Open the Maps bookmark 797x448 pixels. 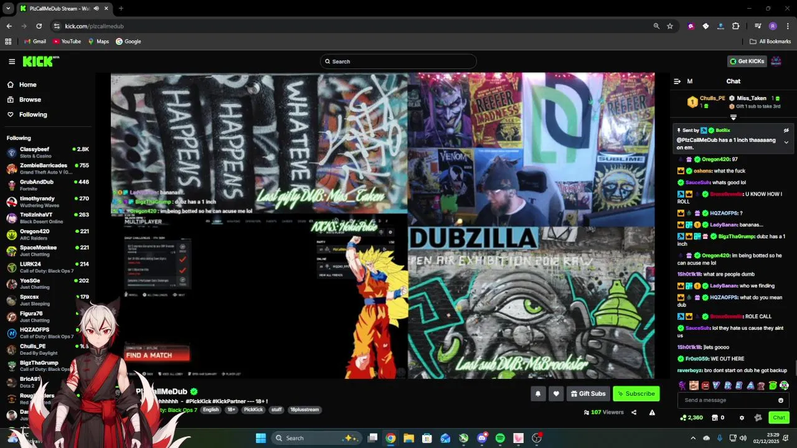pyautogui.click(x=98, y=42)
